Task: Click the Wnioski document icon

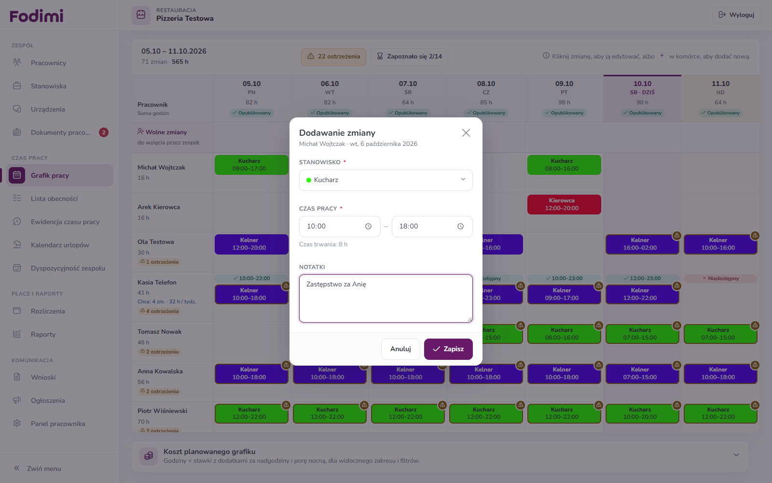Action: [17, 377]
